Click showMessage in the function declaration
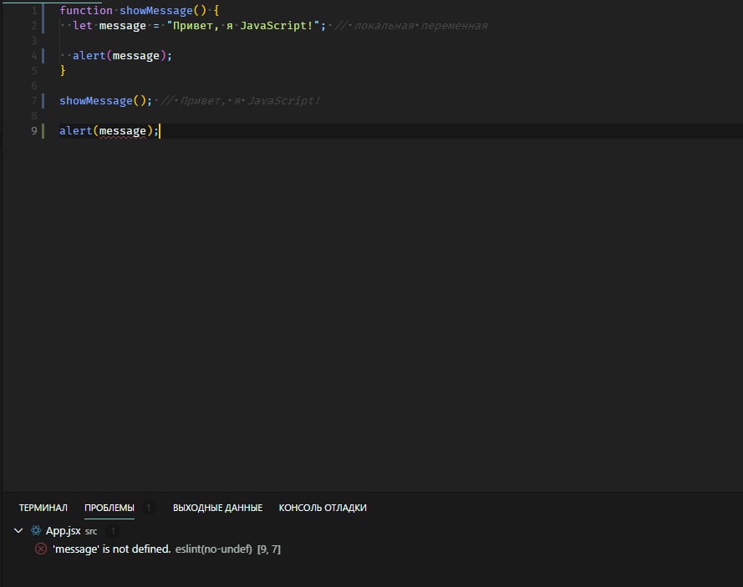 [156, 10]
